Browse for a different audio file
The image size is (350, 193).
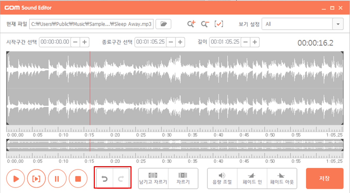coord(163,24)
